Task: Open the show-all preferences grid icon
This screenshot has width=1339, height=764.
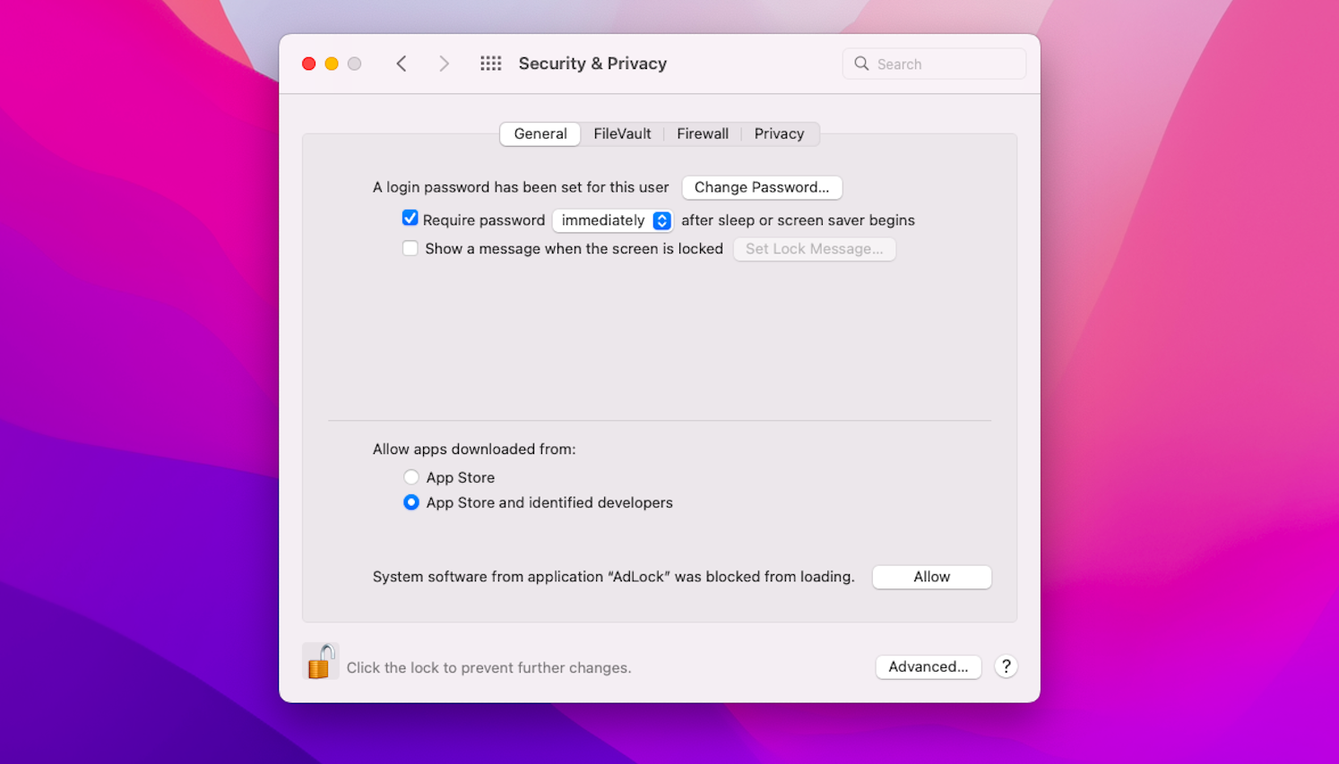Action: tap(490, 64)
